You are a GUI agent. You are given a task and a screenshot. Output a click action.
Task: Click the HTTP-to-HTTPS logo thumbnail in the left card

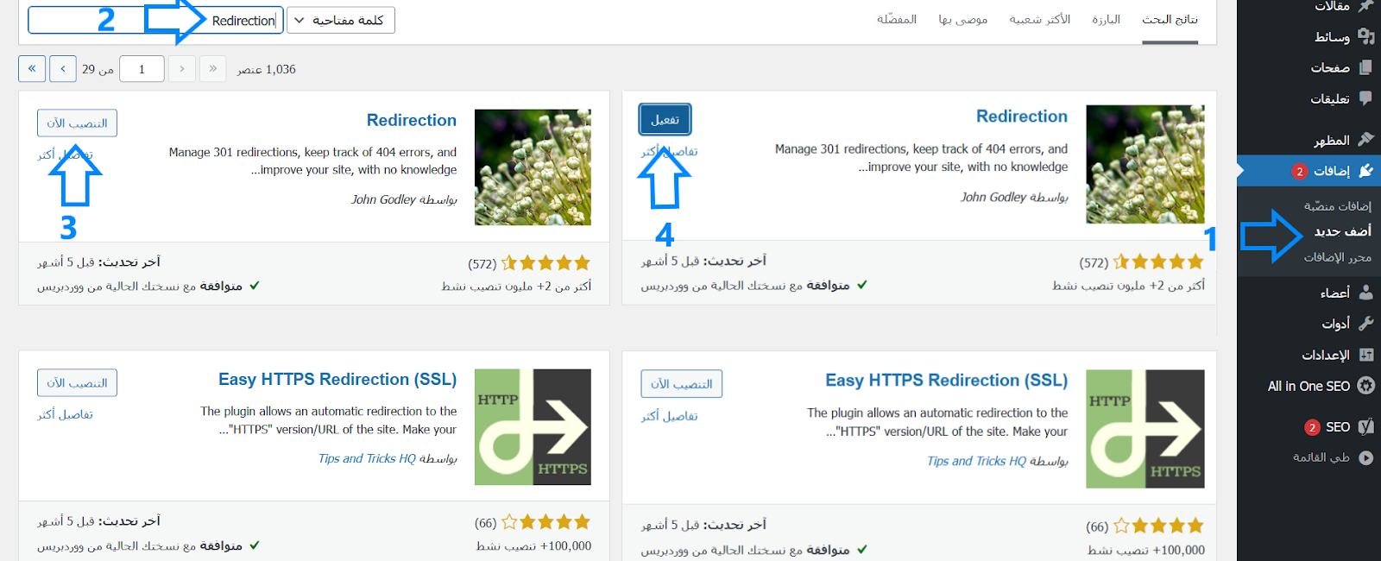[533, 427]
